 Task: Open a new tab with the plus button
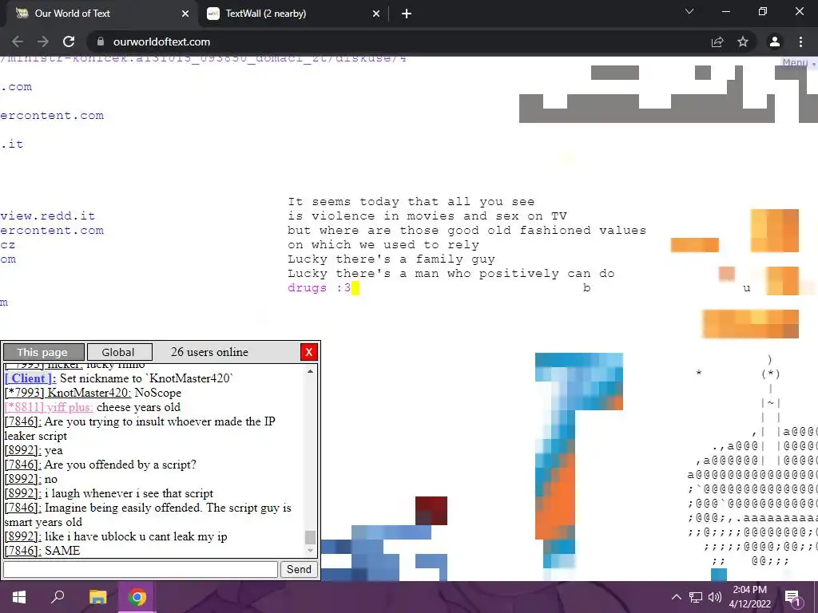(407, 14)
